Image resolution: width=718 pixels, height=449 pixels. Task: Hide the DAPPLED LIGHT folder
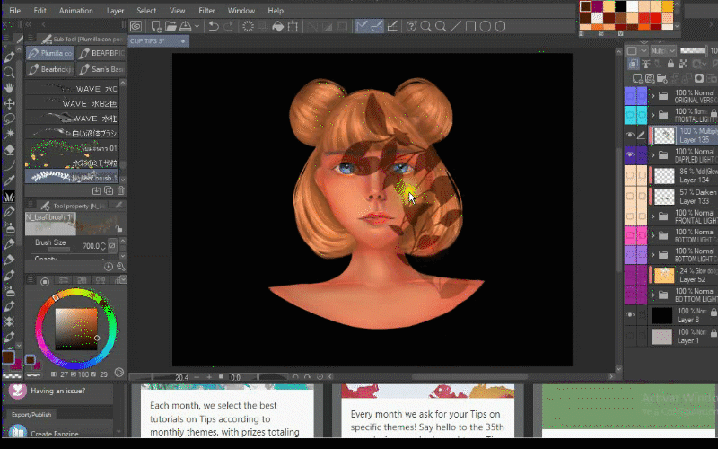point(629,155)
